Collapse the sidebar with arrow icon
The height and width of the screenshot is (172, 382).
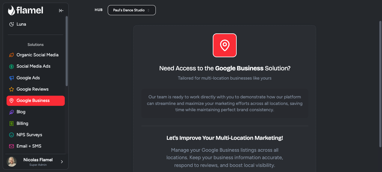[x=61, y=10]
